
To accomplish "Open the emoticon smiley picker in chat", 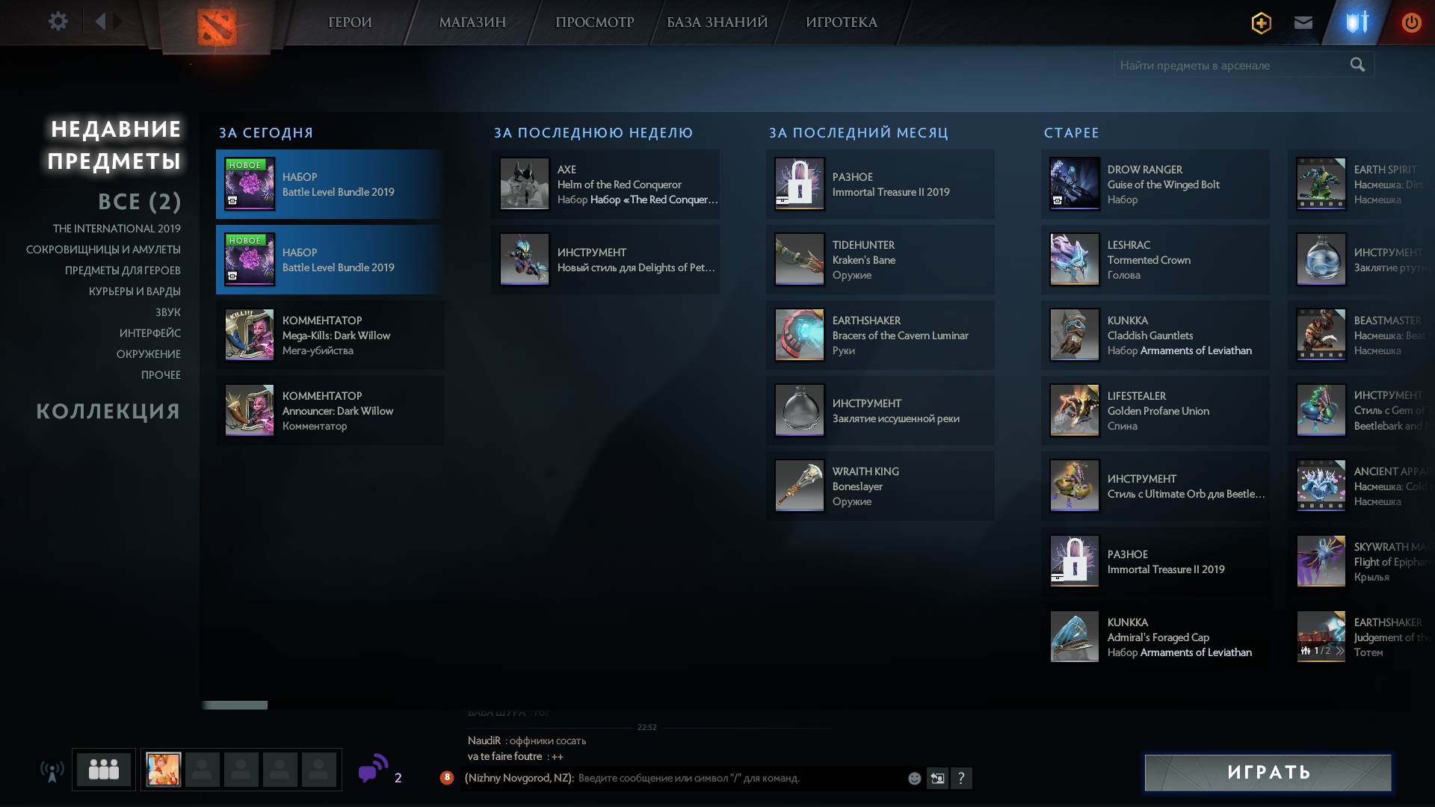I will point(914,778).
